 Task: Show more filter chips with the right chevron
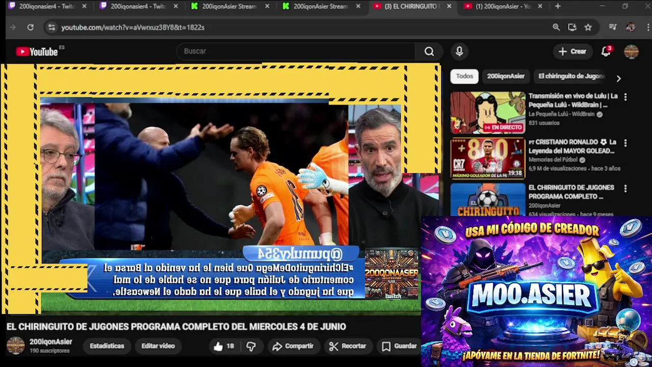(618, 78)
